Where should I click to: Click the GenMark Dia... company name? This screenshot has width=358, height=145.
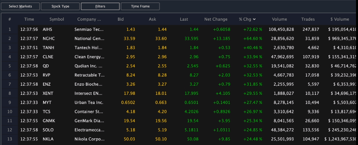(x=89, y=121)
